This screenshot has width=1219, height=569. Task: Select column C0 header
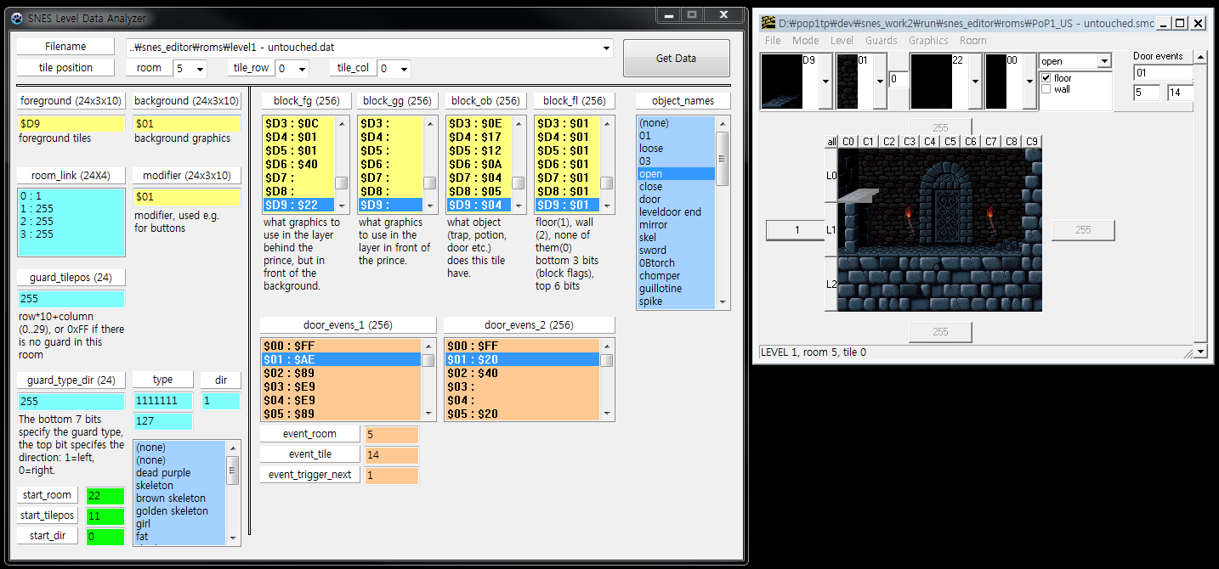848,142
